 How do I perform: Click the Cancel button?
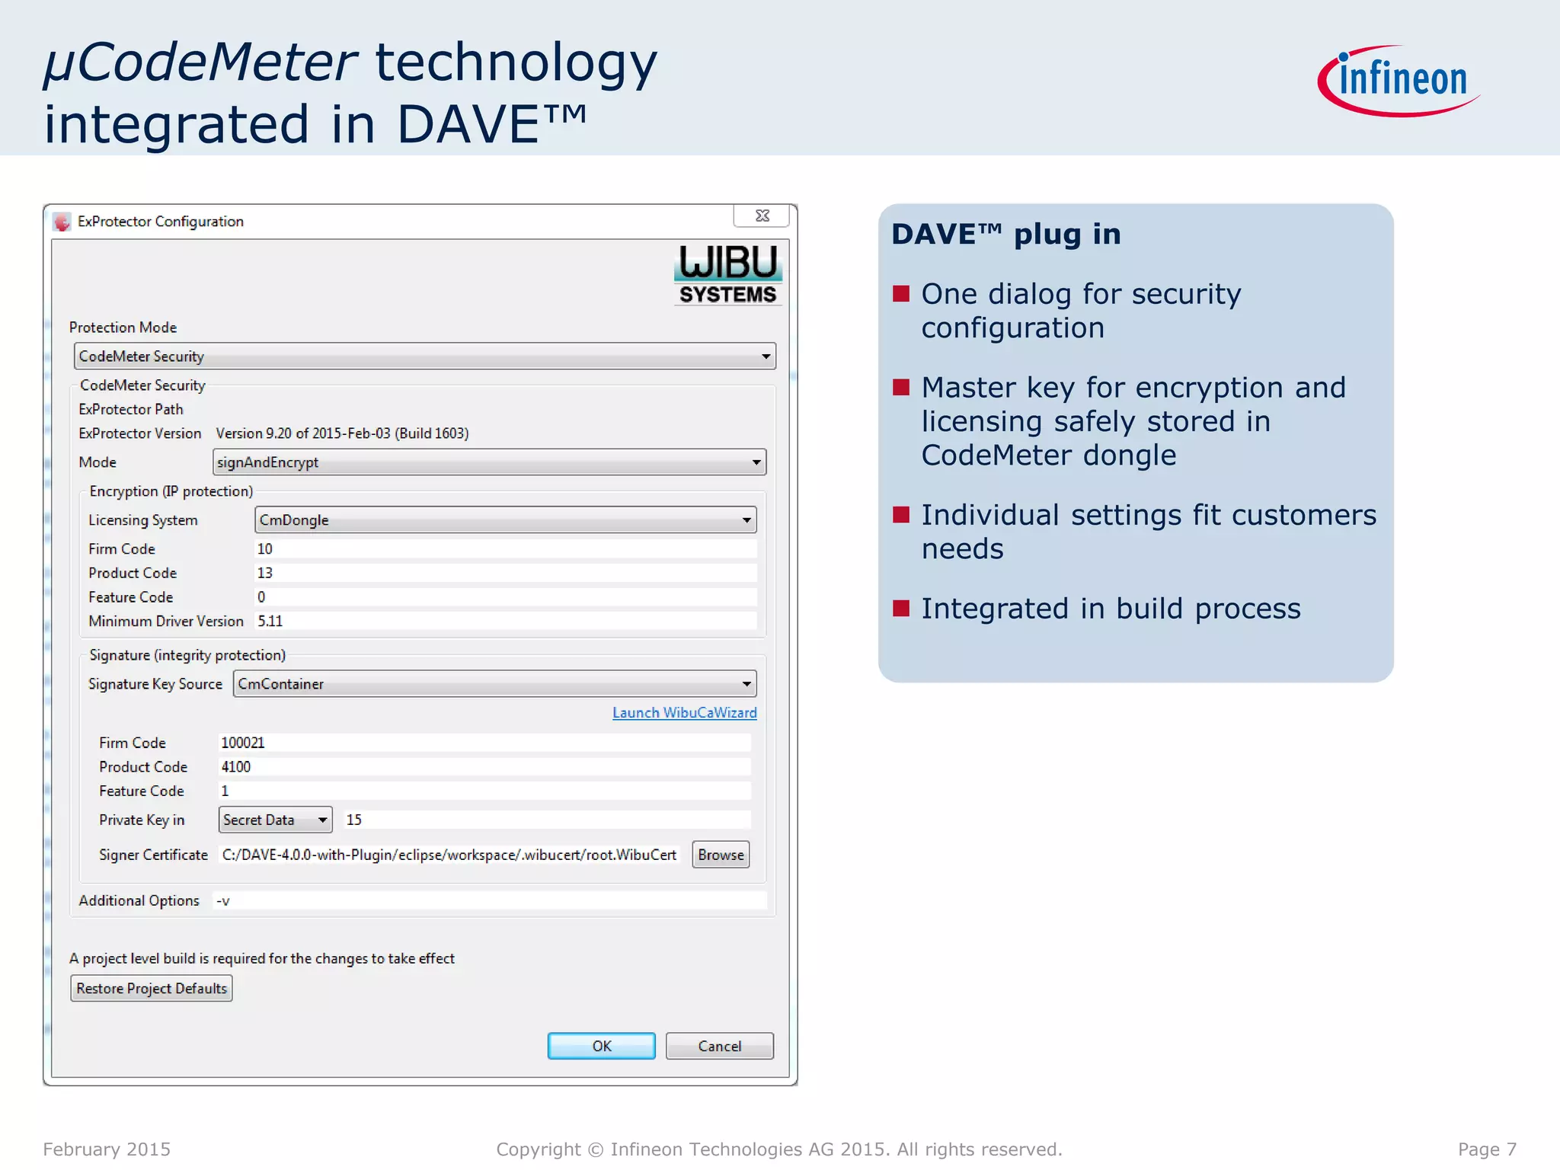coord(719,1046)
